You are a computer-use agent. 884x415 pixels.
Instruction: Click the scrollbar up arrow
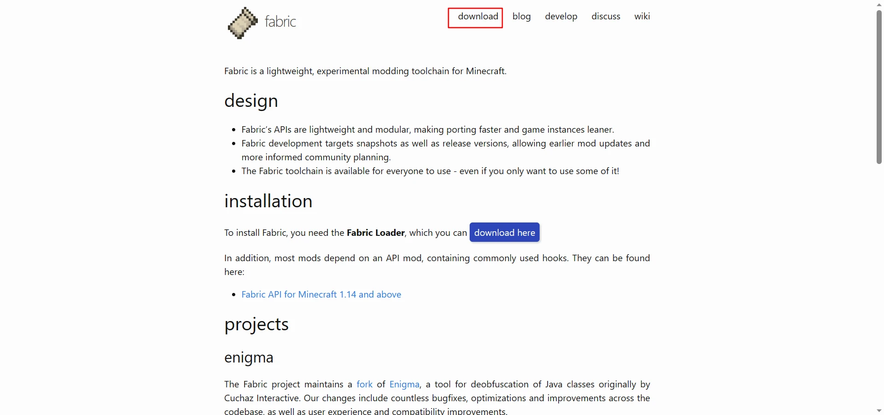point(879,4)
